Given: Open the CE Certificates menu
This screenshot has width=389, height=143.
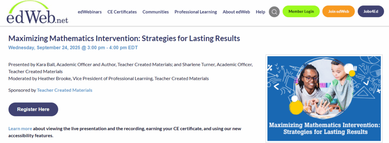Looking at the screenshot, I should pyautogui.click(x=122, y=12).
